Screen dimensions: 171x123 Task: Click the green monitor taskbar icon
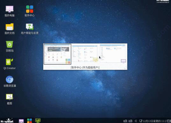(38, 120)
